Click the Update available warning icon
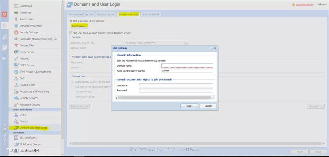 pos(294,4)
